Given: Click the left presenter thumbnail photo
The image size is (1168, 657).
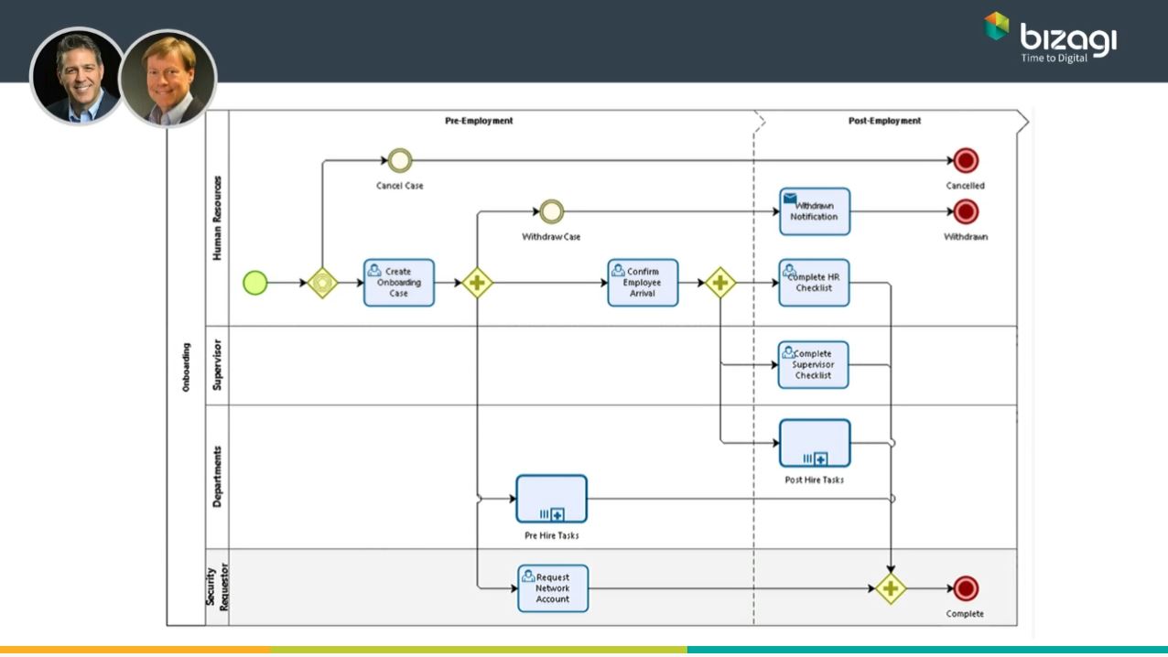Looking at the screenshot, I should click(x=77, y=77).
